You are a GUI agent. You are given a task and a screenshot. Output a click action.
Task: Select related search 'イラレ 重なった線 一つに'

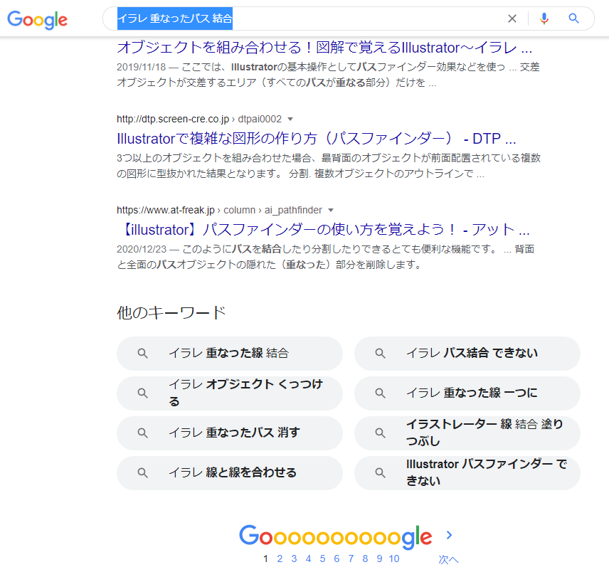click(x=467, y=393)
